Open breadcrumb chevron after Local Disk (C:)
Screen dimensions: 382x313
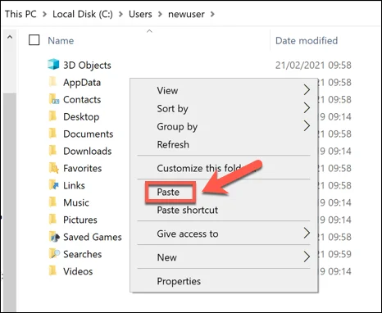(121, 14)
